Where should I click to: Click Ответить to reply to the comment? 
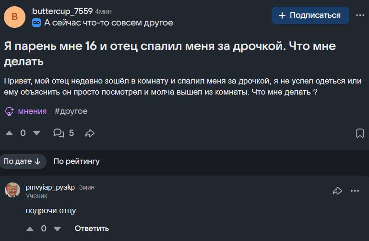tap(92, 229)
